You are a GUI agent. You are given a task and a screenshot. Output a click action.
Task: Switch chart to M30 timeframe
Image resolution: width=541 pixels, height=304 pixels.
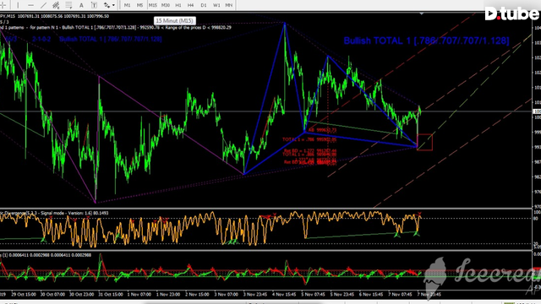point(166,5)
